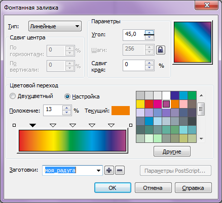This screenshot has width=222, height=203.
Task: Click the Отмена button
Action: tap(153, 188)
